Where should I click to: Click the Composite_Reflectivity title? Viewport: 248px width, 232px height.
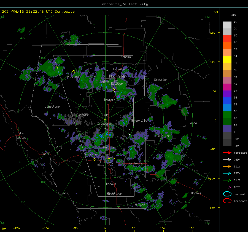click(x=124, y=4)
